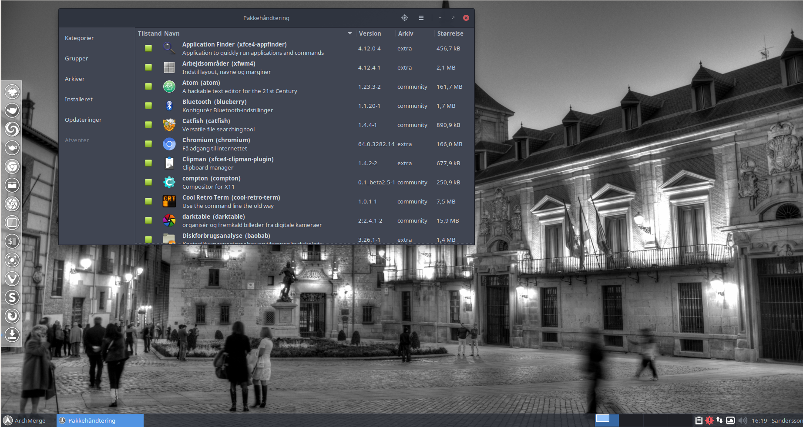Click the 161,7 MB size cell
Viewport: 803px width, 427px height.
[x=450, y=87]
